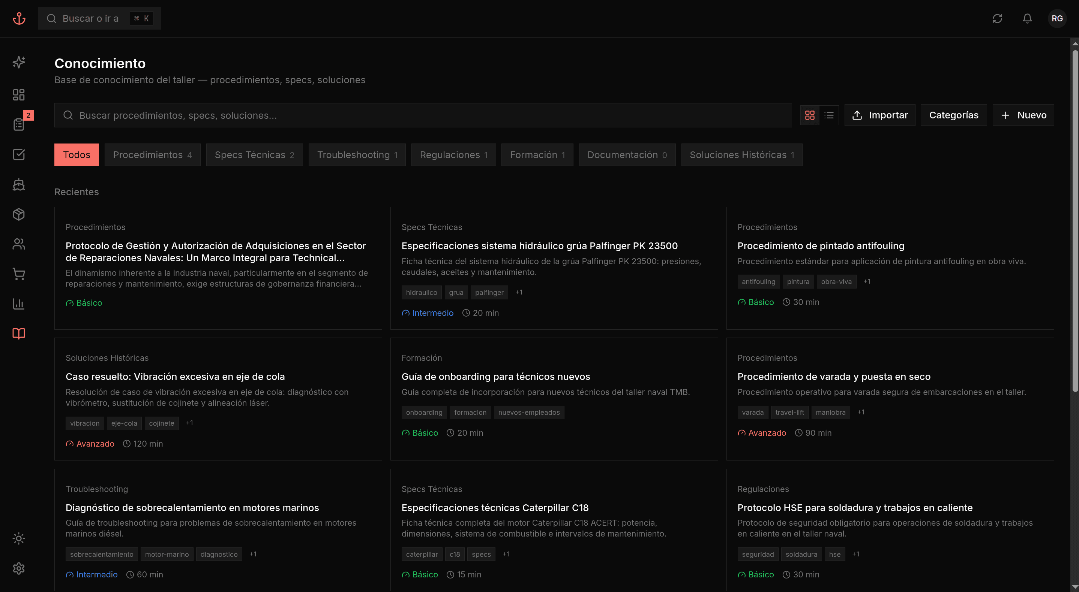Image resolution: width=1079 pixels, height=592 pixels.
Task: Select the Specs Técnicas filter tab
Action: coord(254,154)
